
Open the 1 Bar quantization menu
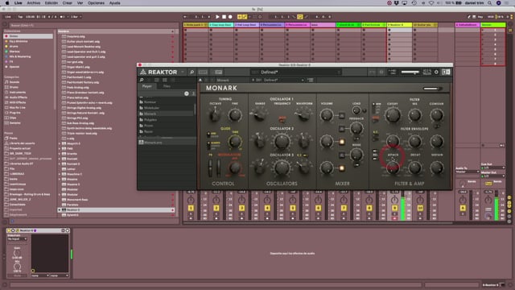click(x=76, y=17)
